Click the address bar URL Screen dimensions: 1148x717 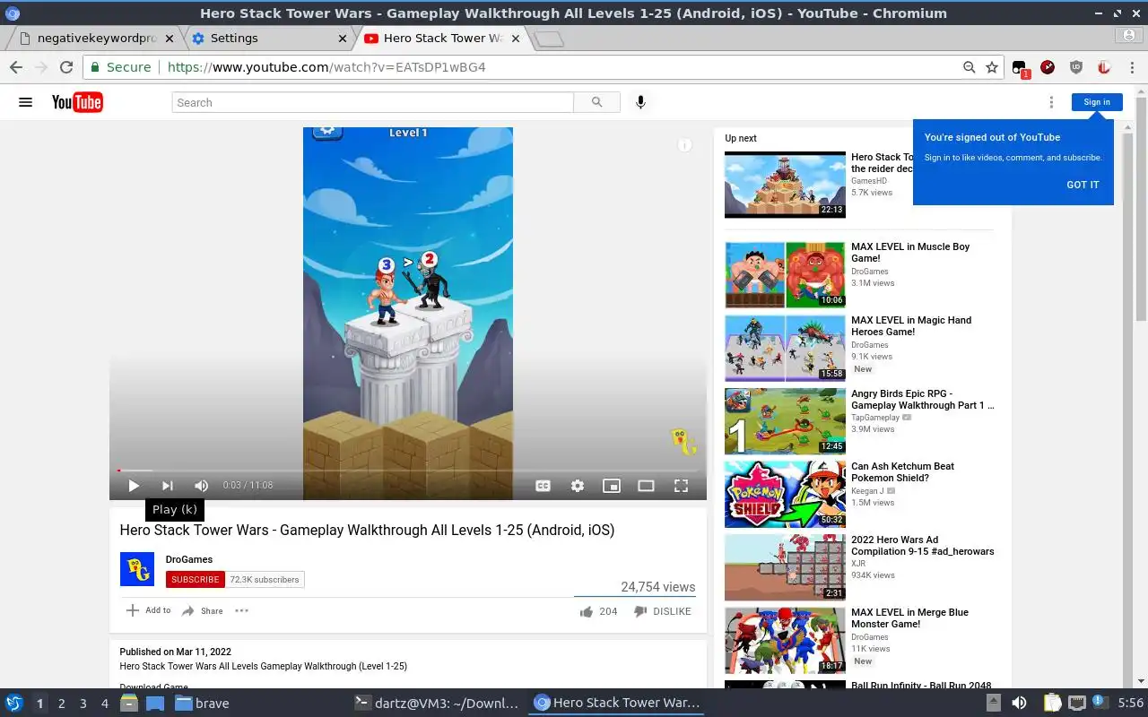[x=326, y=67]
